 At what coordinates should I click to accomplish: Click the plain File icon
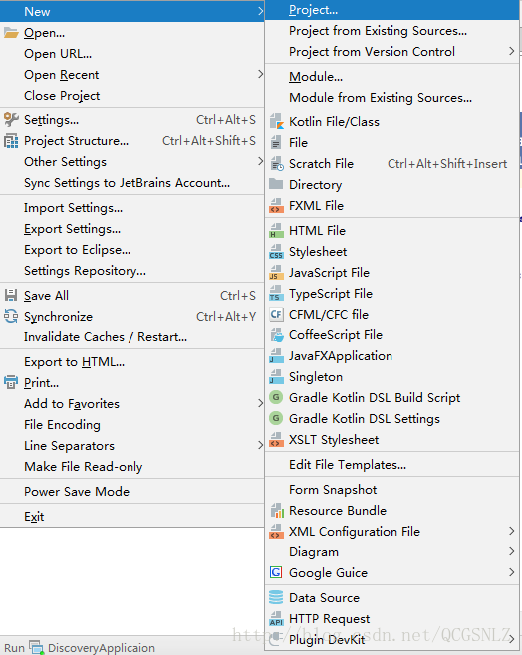[276, 143]
